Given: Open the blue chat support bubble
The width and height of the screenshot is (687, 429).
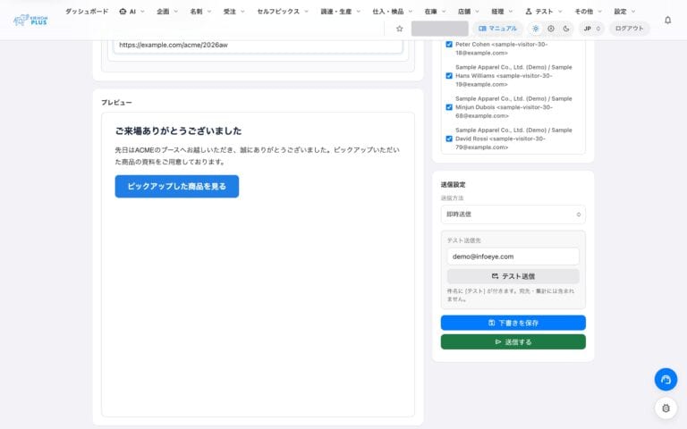Looking at the screenshot, I should (x=666, y=379).
